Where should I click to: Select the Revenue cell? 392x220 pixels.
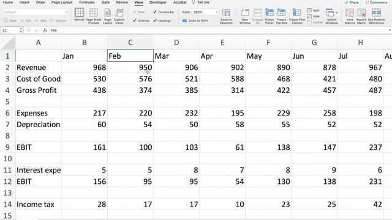[x=38, y=67]
